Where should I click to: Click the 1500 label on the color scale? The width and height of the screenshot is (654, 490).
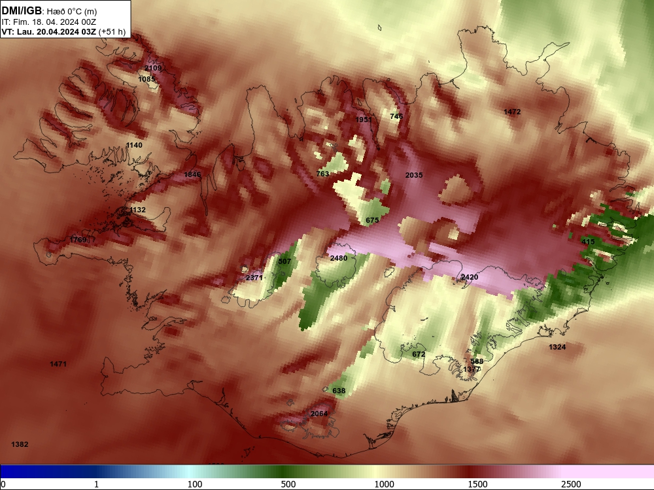477,483
